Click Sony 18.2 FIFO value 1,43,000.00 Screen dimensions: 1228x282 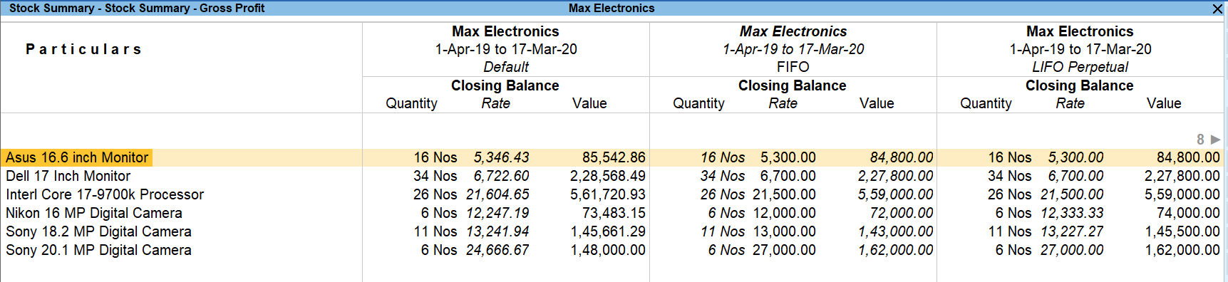[x=896, y=231]
